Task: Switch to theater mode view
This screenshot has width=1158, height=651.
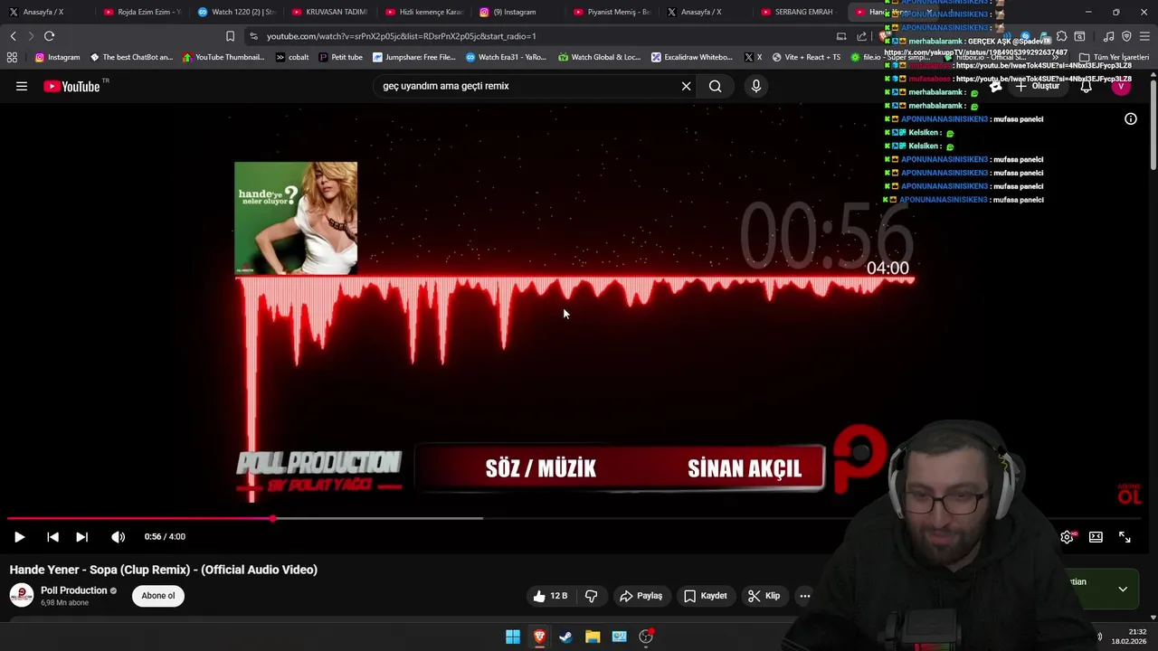Action: pyautogui.click(x=1096, y=537)
